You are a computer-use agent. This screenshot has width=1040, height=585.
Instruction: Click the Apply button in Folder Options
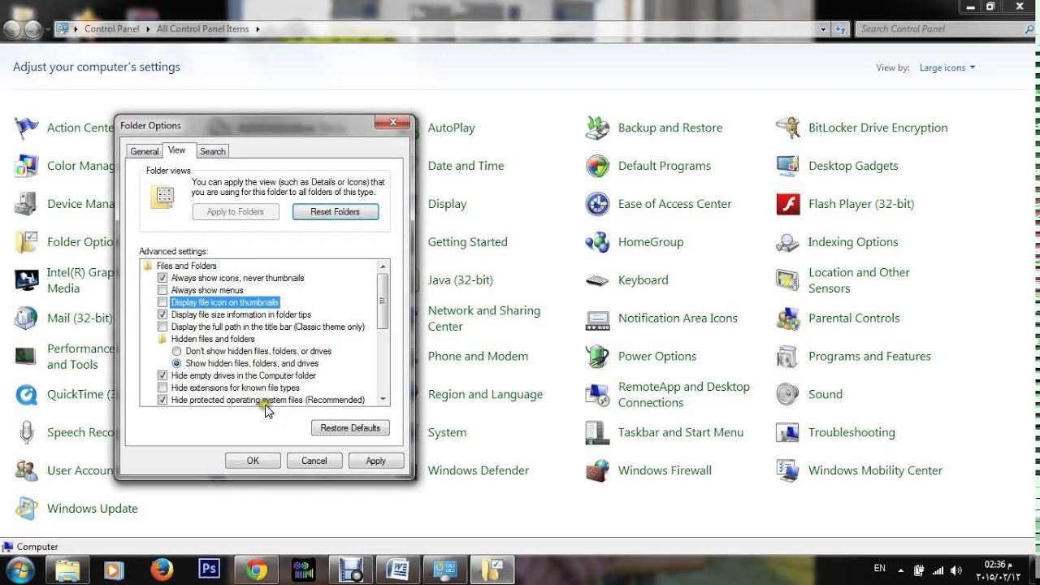(x=375, y=461)
